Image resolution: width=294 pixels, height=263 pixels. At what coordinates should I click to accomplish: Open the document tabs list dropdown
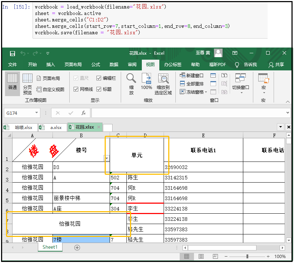coord(280,127)
